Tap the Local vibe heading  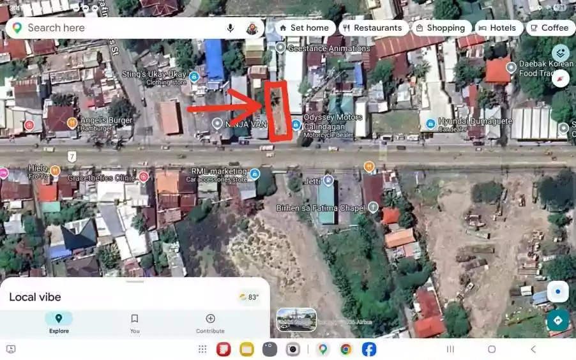coord(35,297)
